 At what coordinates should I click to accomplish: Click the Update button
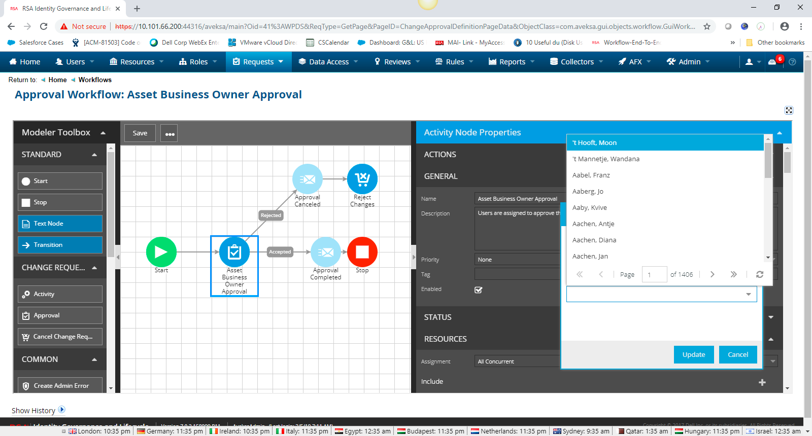pyautogui.click(x=693, y=354)
